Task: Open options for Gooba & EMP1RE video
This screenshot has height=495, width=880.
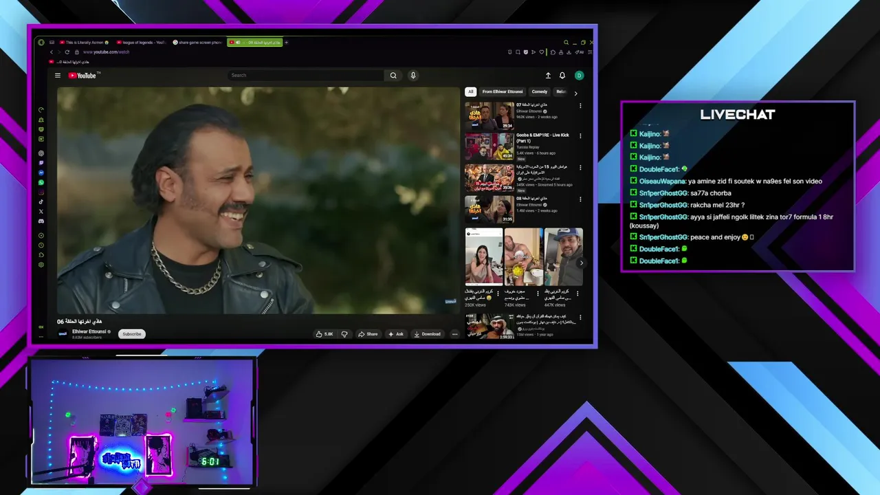Action: 580,137
